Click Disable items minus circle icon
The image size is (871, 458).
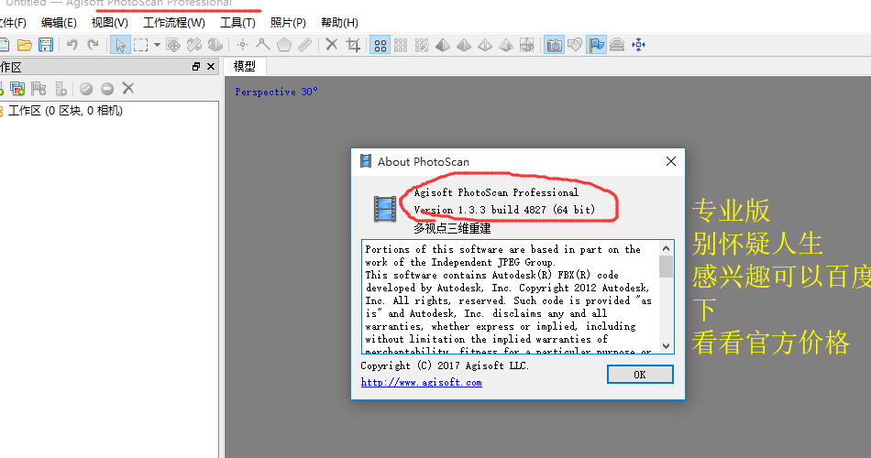point(107,88)
